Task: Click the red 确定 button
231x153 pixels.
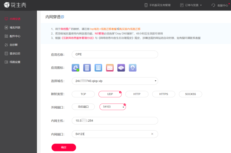Action: 64,147
